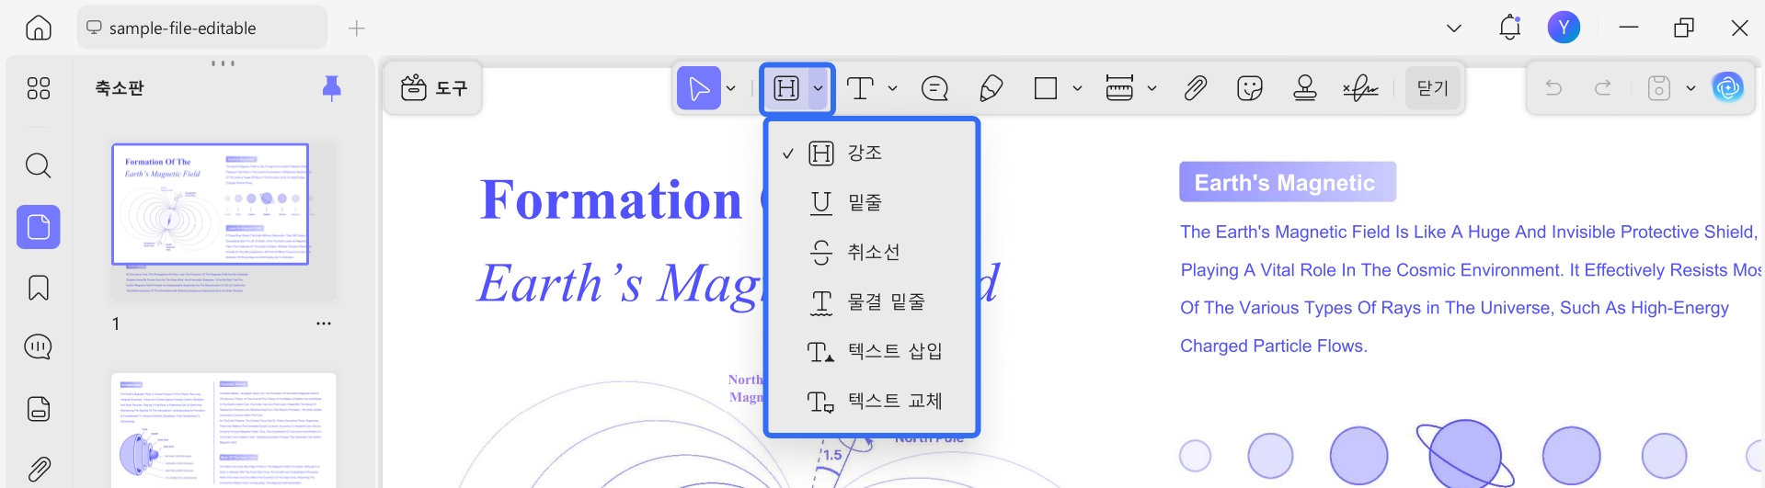
Task: Open the tab list dropdown chevron
Action: pos(1454,28)
